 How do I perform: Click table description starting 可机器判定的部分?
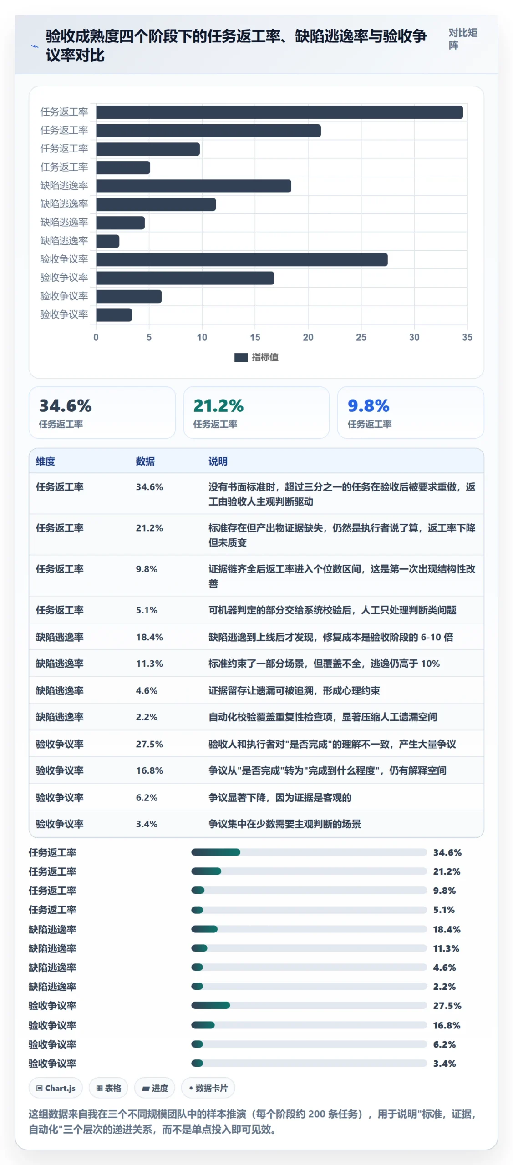pyautogui.click(x=332, y=610)
